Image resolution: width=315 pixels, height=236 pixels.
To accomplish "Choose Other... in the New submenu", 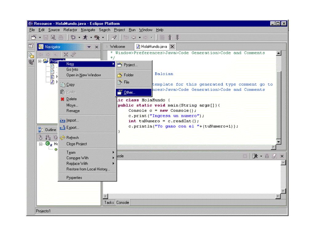I will [134, 92].
